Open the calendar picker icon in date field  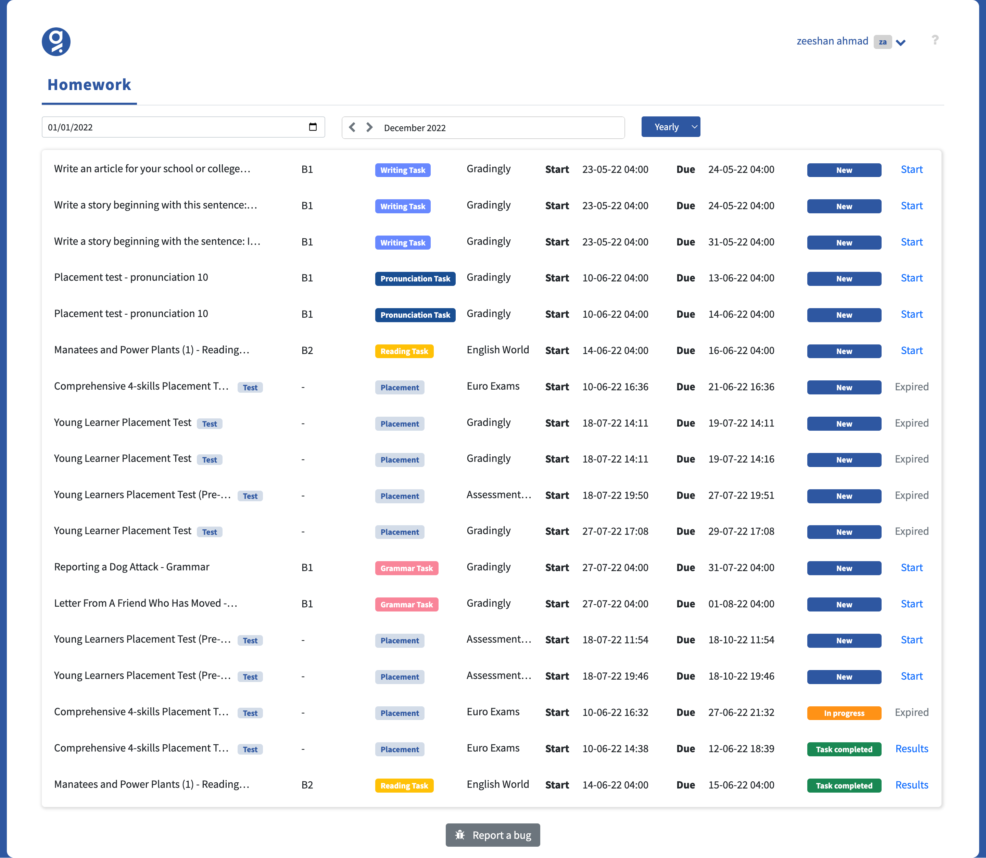pos(313,127)
